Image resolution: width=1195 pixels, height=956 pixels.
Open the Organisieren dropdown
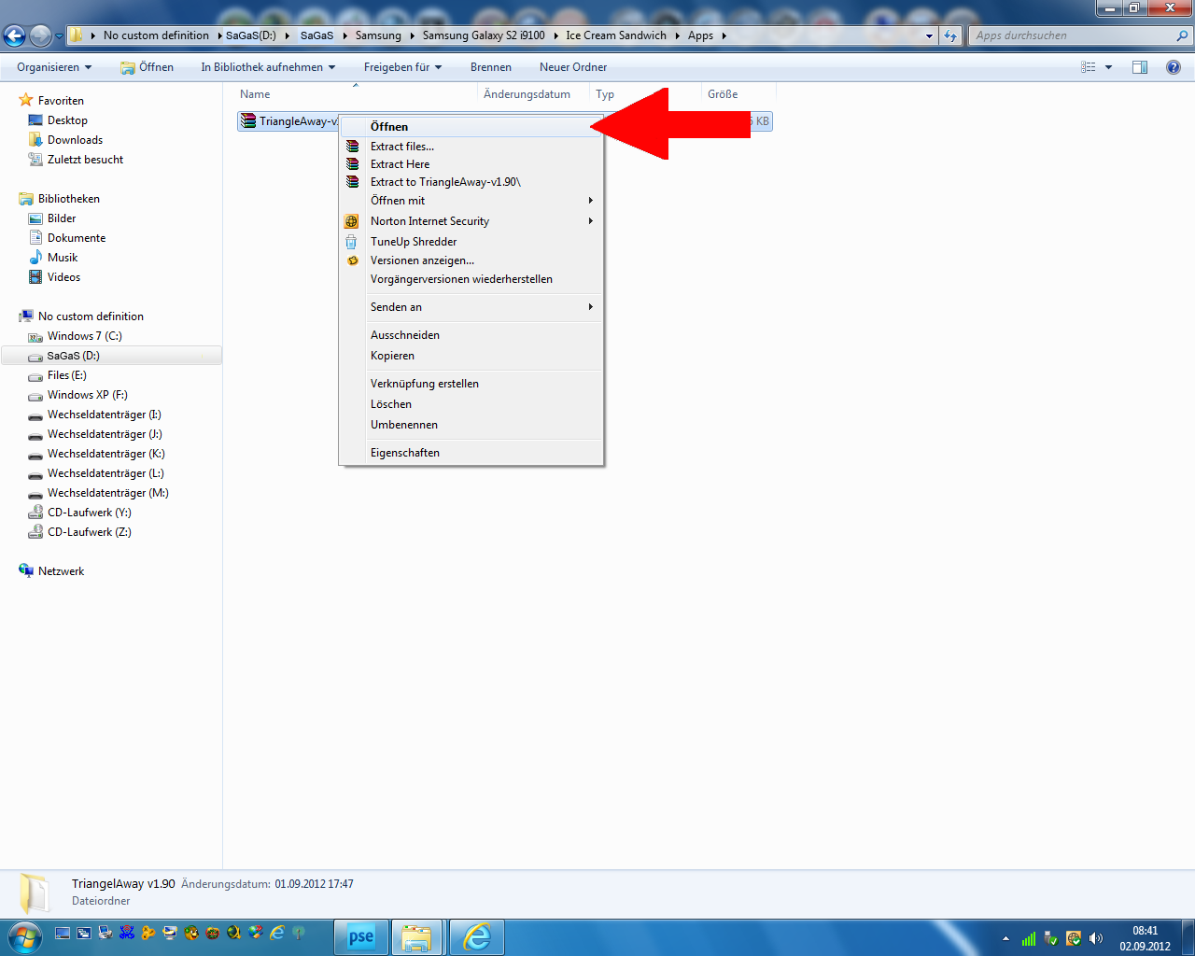tap(54, 67)
